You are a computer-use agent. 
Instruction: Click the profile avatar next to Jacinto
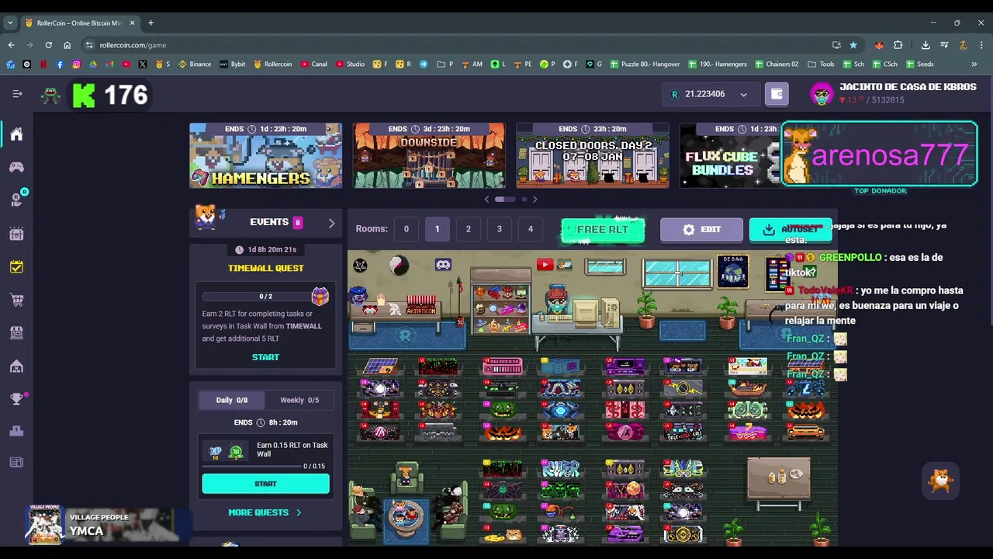pos(822,95)
